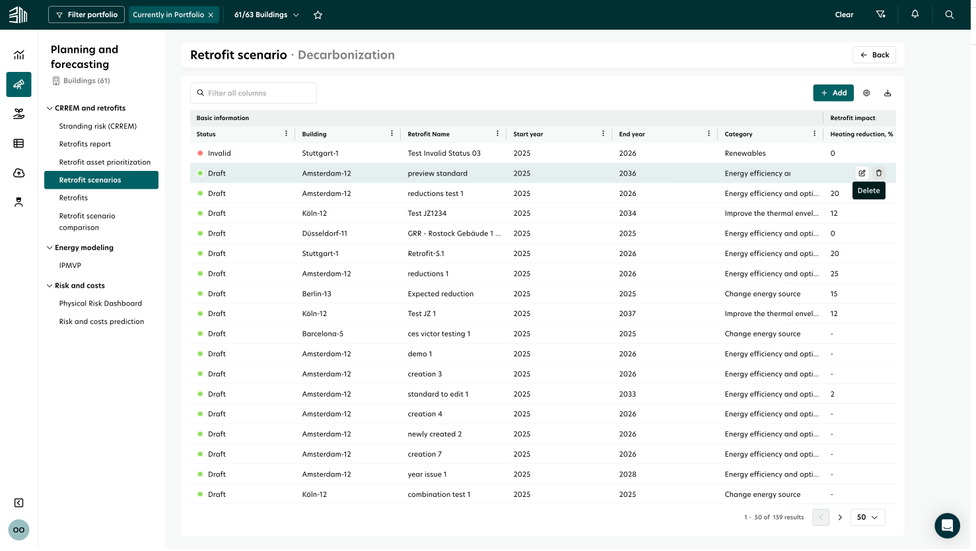The height and width of the screenshot is (551, 976).
Task: Open the telescope planning sidebar icon
Action: [x=18, y=84]
